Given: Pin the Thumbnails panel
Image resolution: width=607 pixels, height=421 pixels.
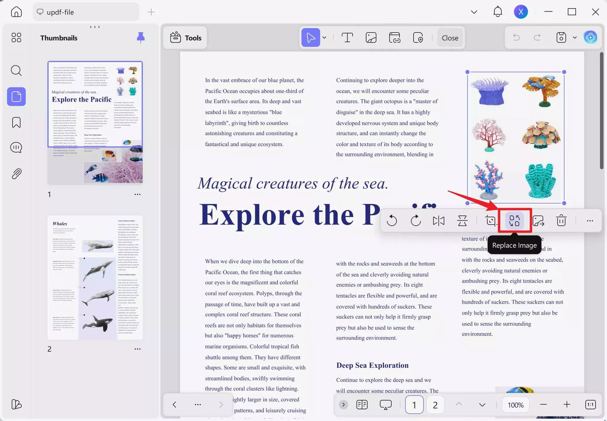Looking at the screenshot, I should pos(140,37).
